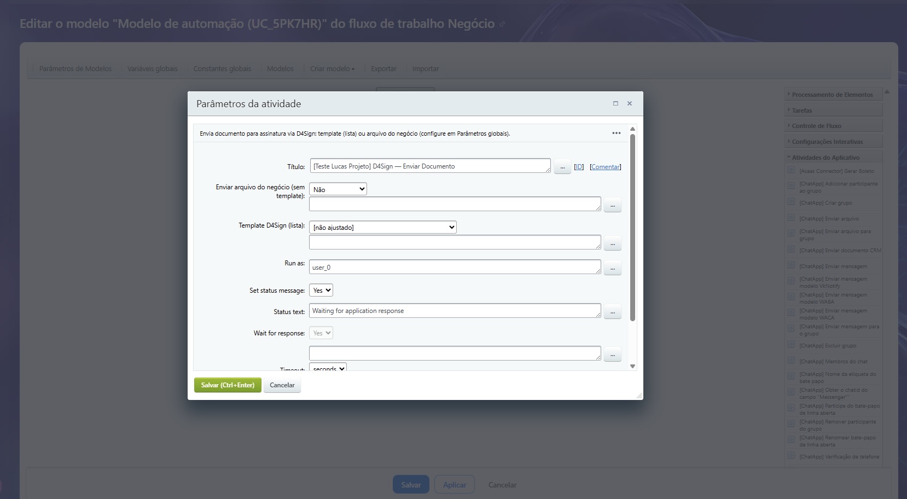
Task: Open the Wait for response dropdown
Action: [x=321, y=333]
